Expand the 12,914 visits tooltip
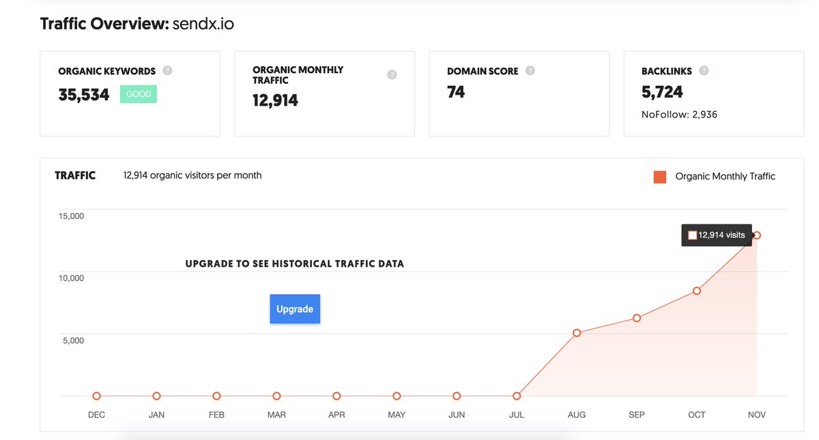Image resolution: width=819 pixels, height=440 pixels. (716, 235)
